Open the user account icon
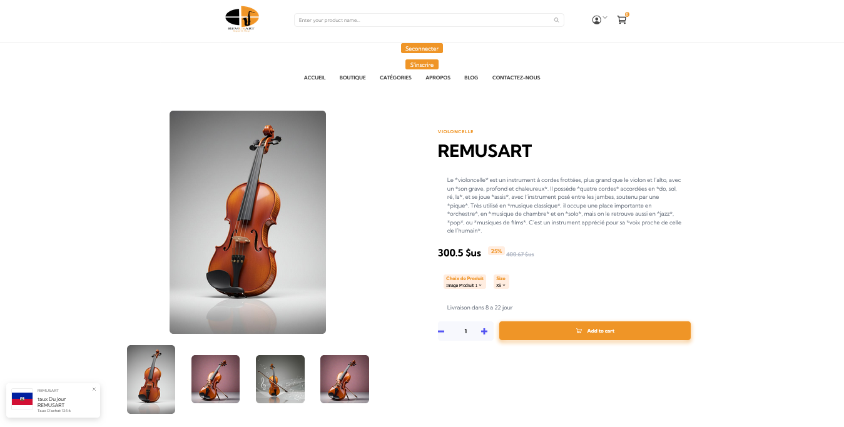The height and width of the screenshot is (427, 844). coord(596,20)
